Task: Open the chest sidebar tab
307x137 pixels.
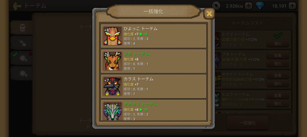Action: pos(22,28)
